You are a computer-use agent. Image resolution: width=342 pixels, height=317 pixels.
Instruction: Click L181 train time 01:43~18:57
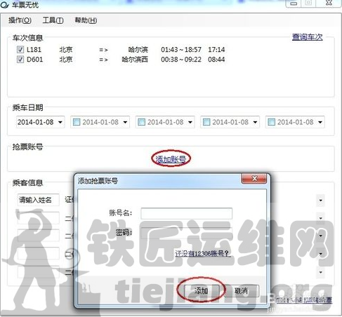coord(181,50)
